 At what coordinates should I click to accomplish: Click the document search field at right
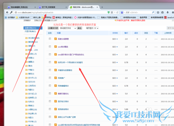[170, 28]
